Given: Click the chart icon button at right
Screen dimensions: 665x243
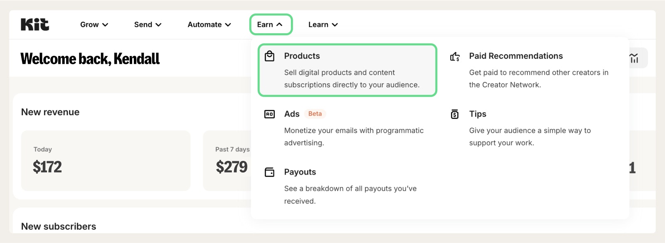Looking at the screenshot, I should [x=634, y=58].
